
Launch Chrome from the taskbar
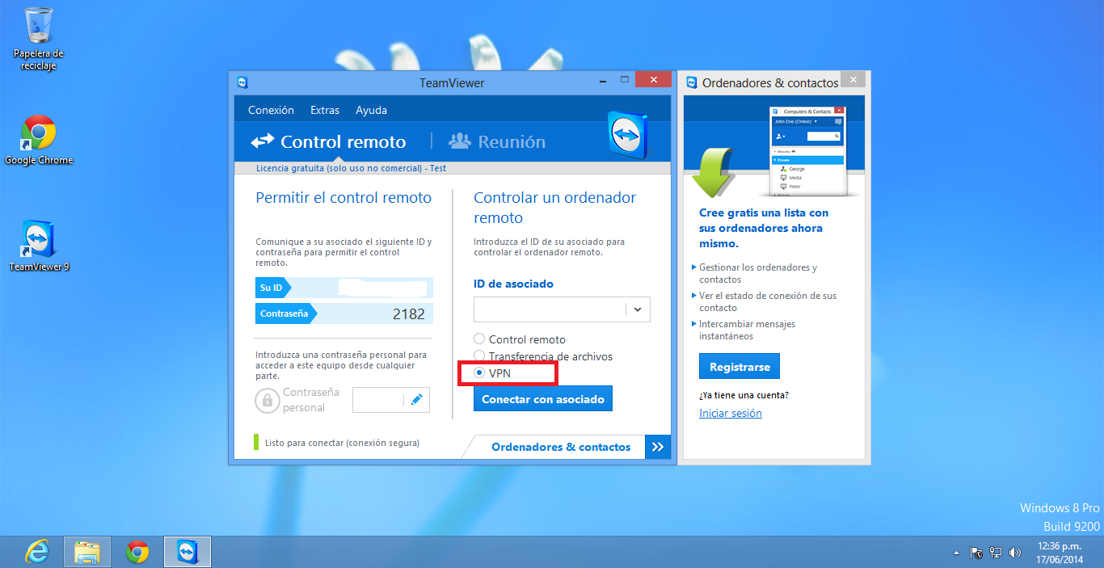pos(137,552)
